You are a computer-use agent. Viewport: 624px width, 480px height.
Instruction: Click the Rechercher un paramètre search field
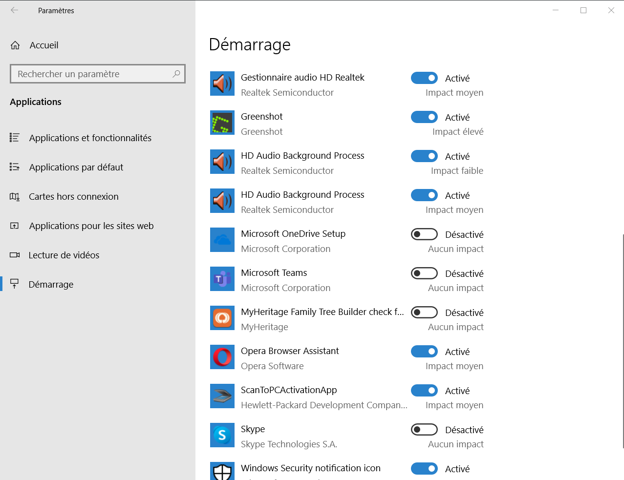tap(98, 74)
